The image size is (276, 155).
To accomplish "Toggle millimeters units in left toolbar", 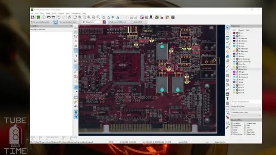I will (76, 50).
